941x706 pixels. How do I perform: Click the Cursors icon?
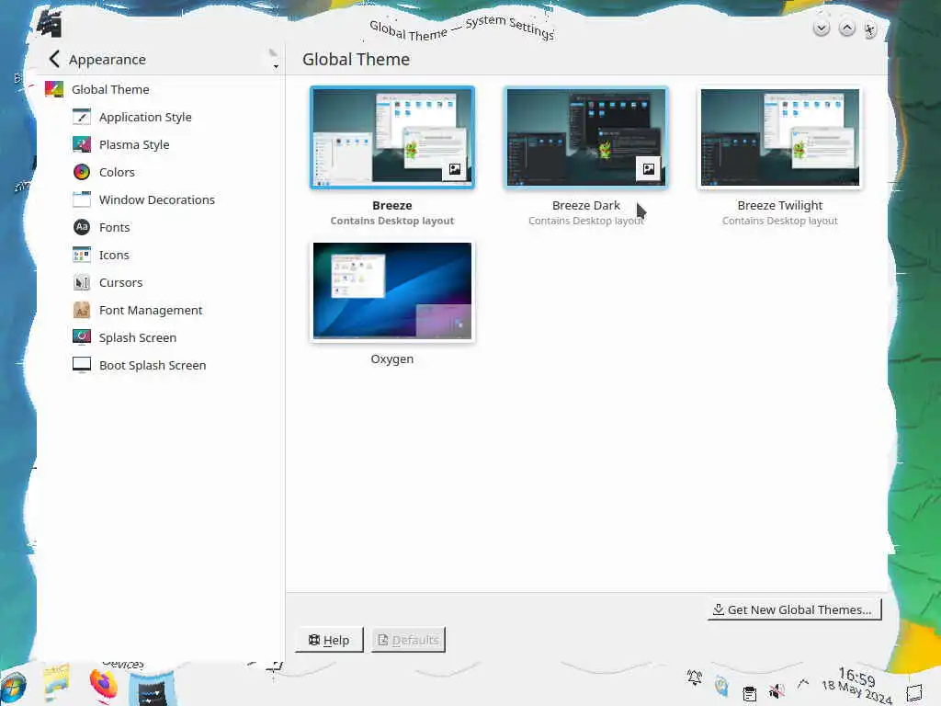(x=82, y=282)
